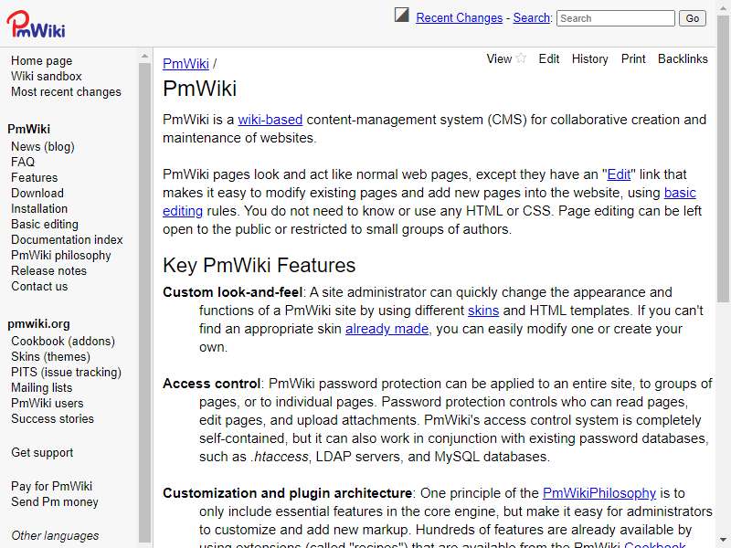Open the Backlinks action
This screenshot has width=731, height=548.
coord(683,58)
